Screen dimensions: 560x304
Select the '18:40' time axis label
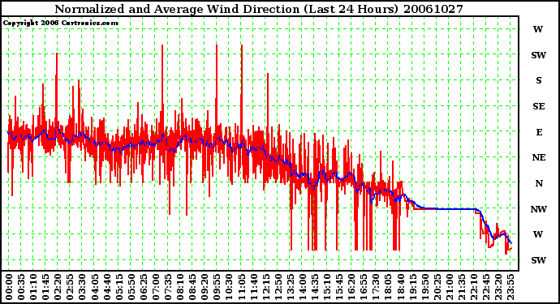pyautogui.click(x=400, y=287)
